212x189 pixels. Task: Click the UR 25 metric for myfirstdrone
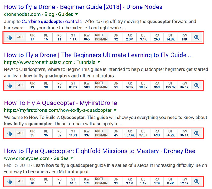pyautogui.click(x=32, y=133)
